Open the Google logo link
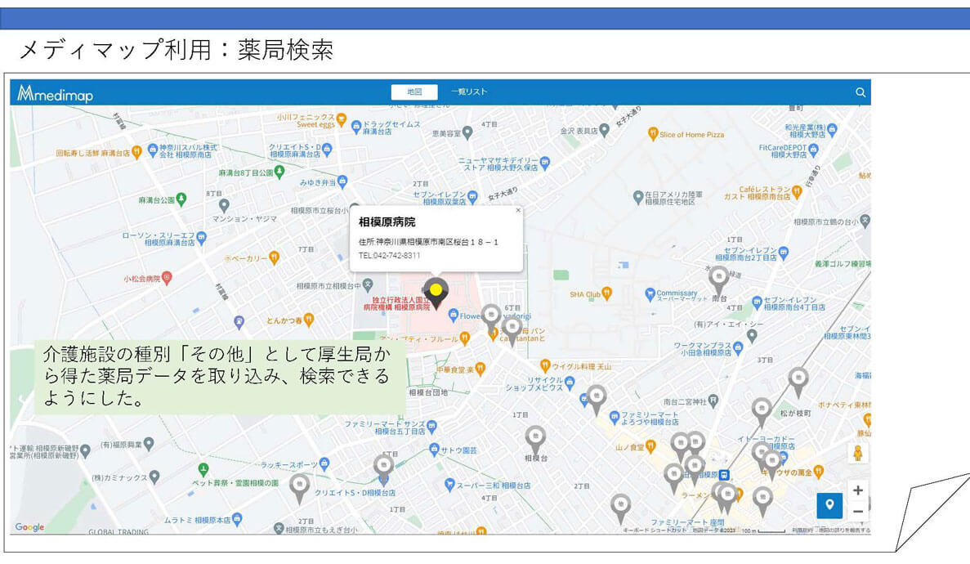The width and height of the screenshot is (970, 564). click(x=29, y=527)
